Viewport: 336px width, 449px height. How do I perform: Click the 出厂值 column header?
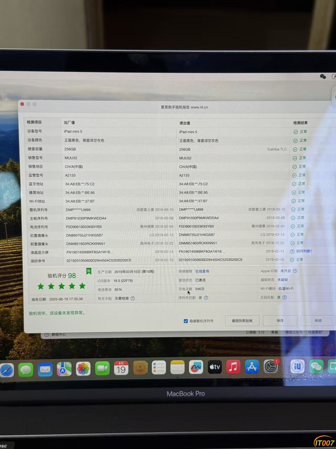pyautogui.click(x=70, y=123)
